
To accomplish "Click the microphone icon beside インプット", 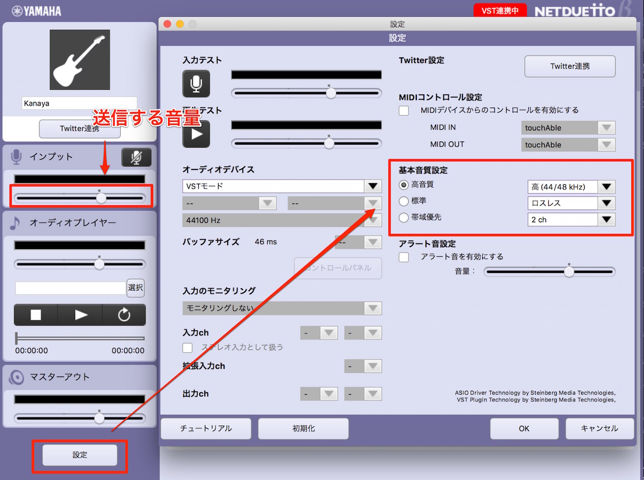I will [16, 157].
